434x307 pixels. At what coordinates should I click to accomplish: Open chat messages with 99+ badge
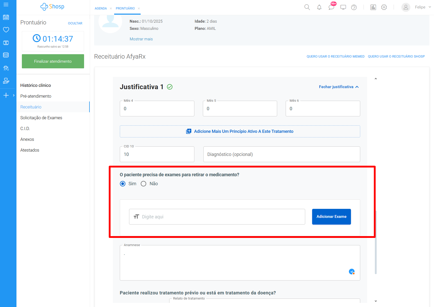tap(331, 7)
